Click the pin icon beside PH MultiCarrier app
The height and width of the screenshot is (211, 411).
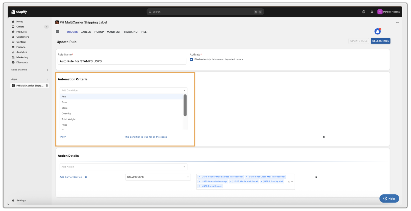coord(47,86)
